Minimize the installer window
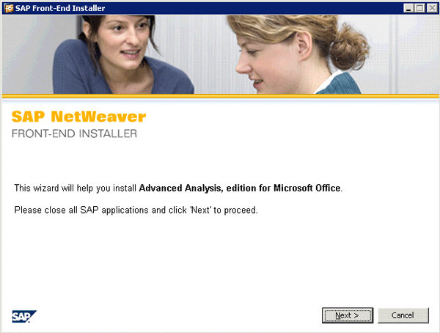This screenshot has height=333, width=440. pyautogui.click(x=408, y=8)
